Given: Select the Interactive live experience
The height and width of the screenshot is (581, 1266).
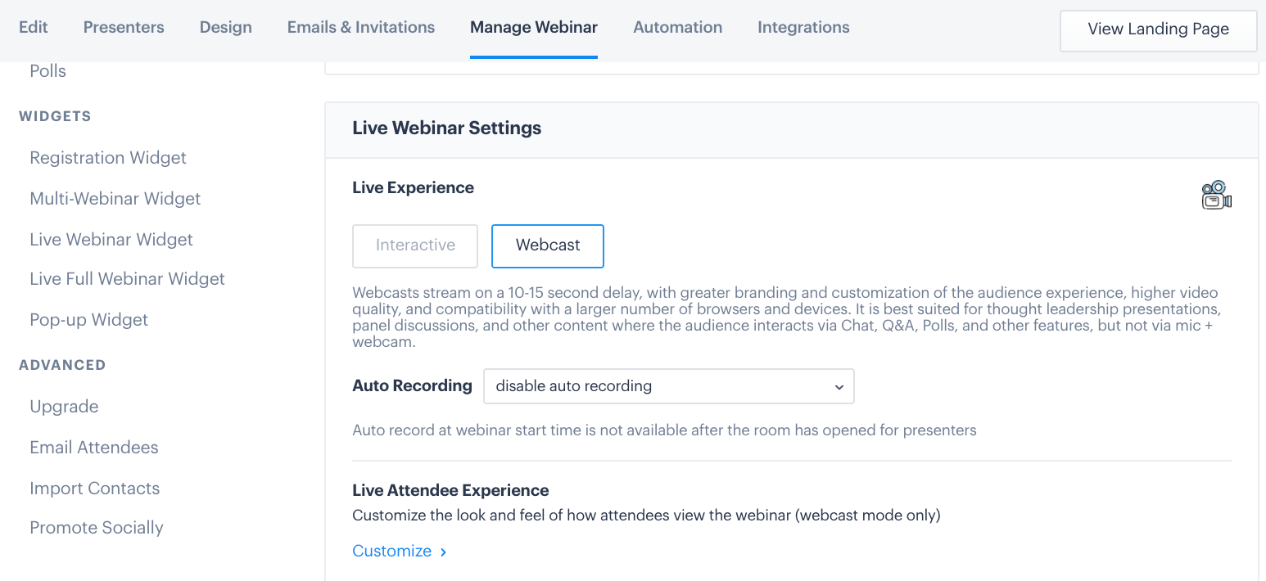Looking at the screenshot, I should click(x=415, y=245).
